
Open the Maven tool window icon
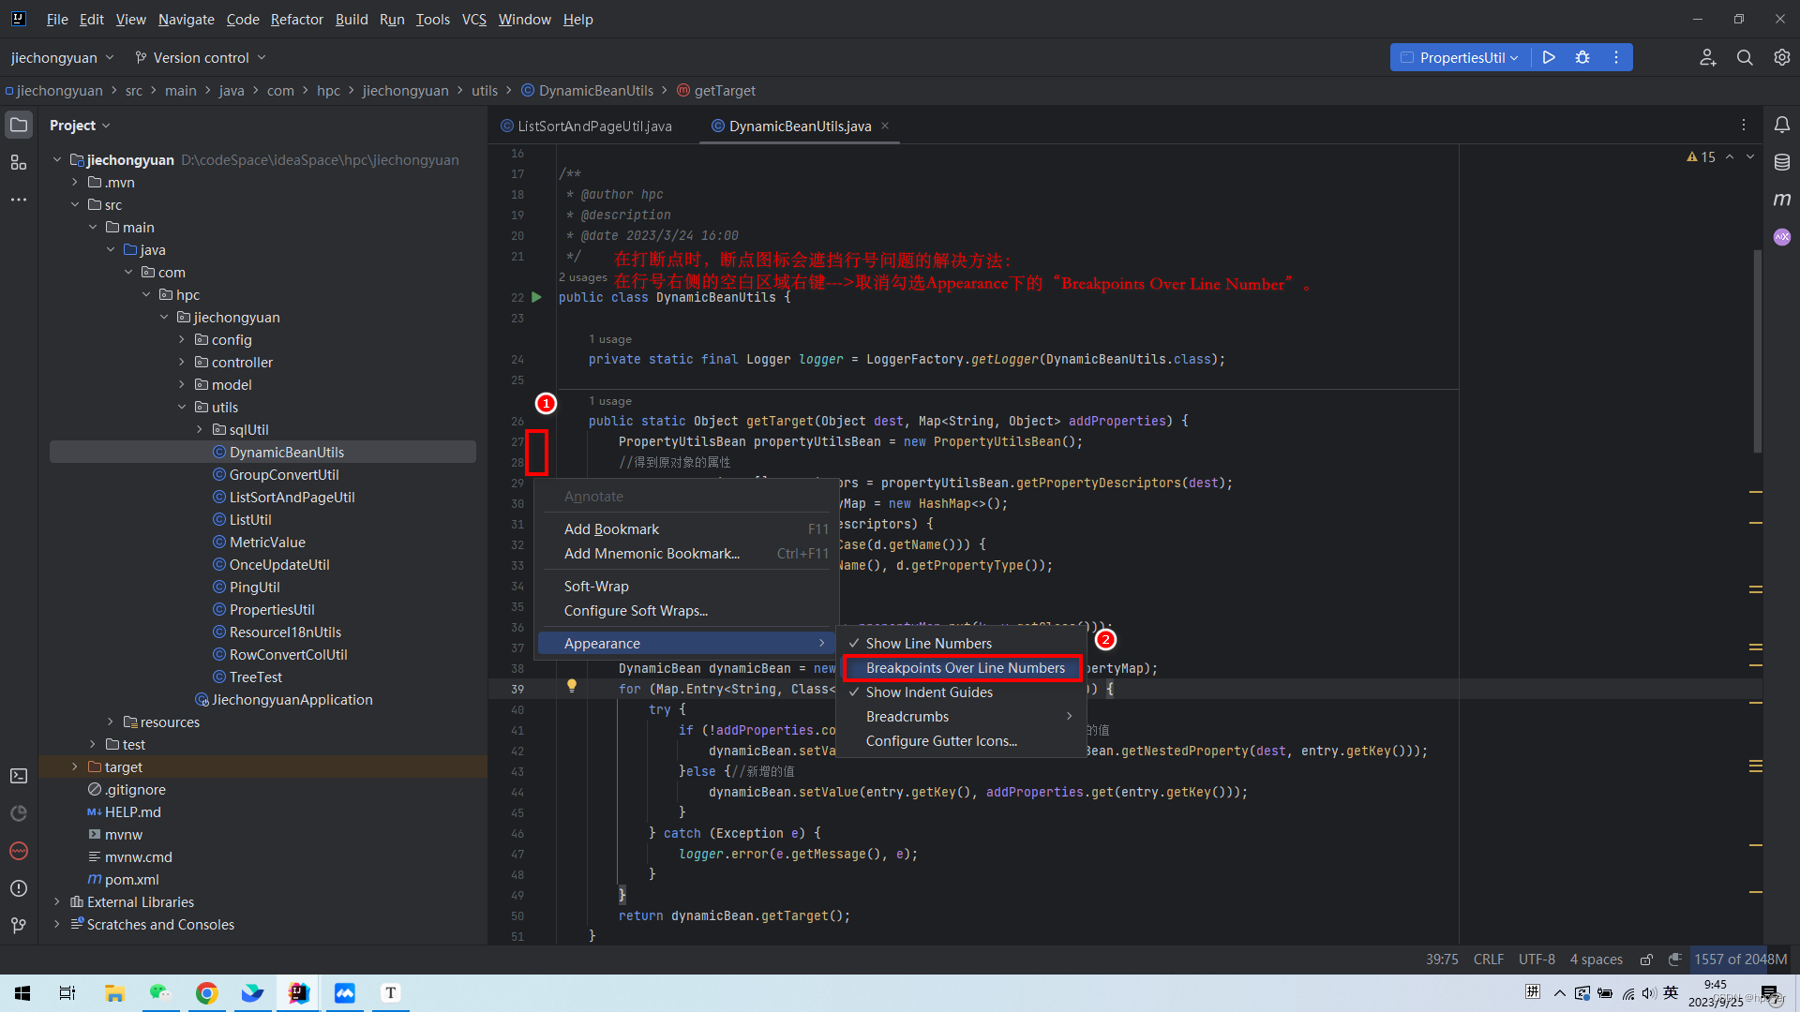(x=1781, y=200)
